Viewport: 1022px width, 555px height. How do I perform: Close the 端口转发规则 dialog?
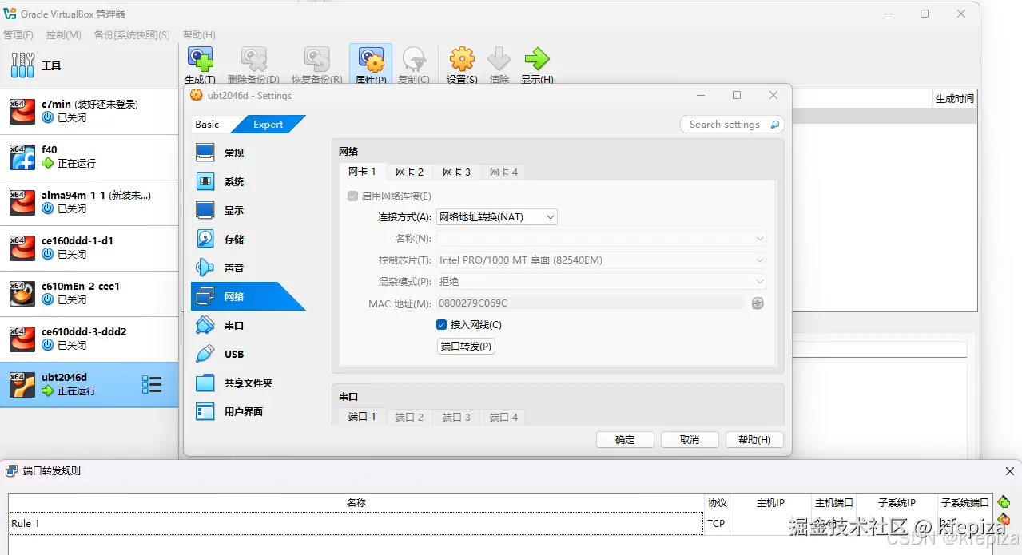coord(1009,471)
